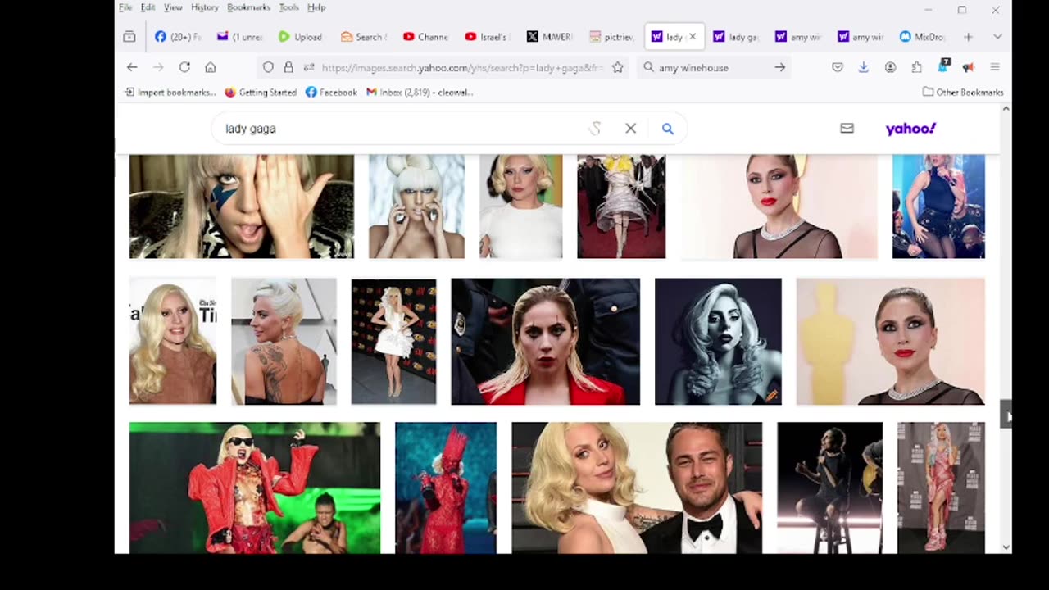Open thumbnail with hand covering eye
The image size is (1049, 590).
click(x=242, y=206)
